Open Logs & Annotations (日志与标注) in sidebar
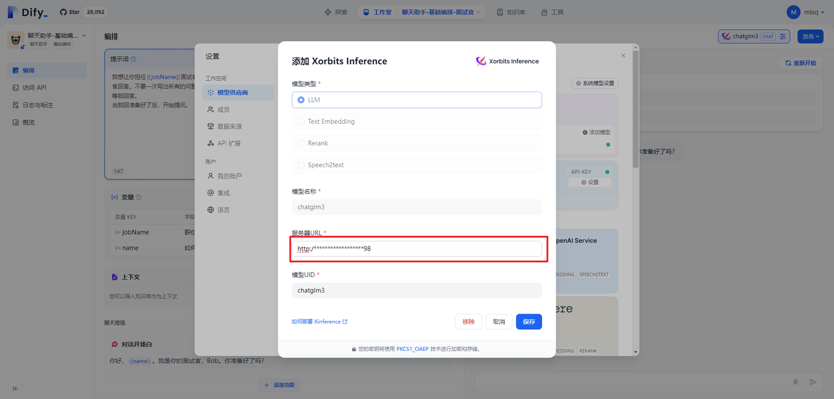This screenshot has height=399, width=834. click(47, 105)
